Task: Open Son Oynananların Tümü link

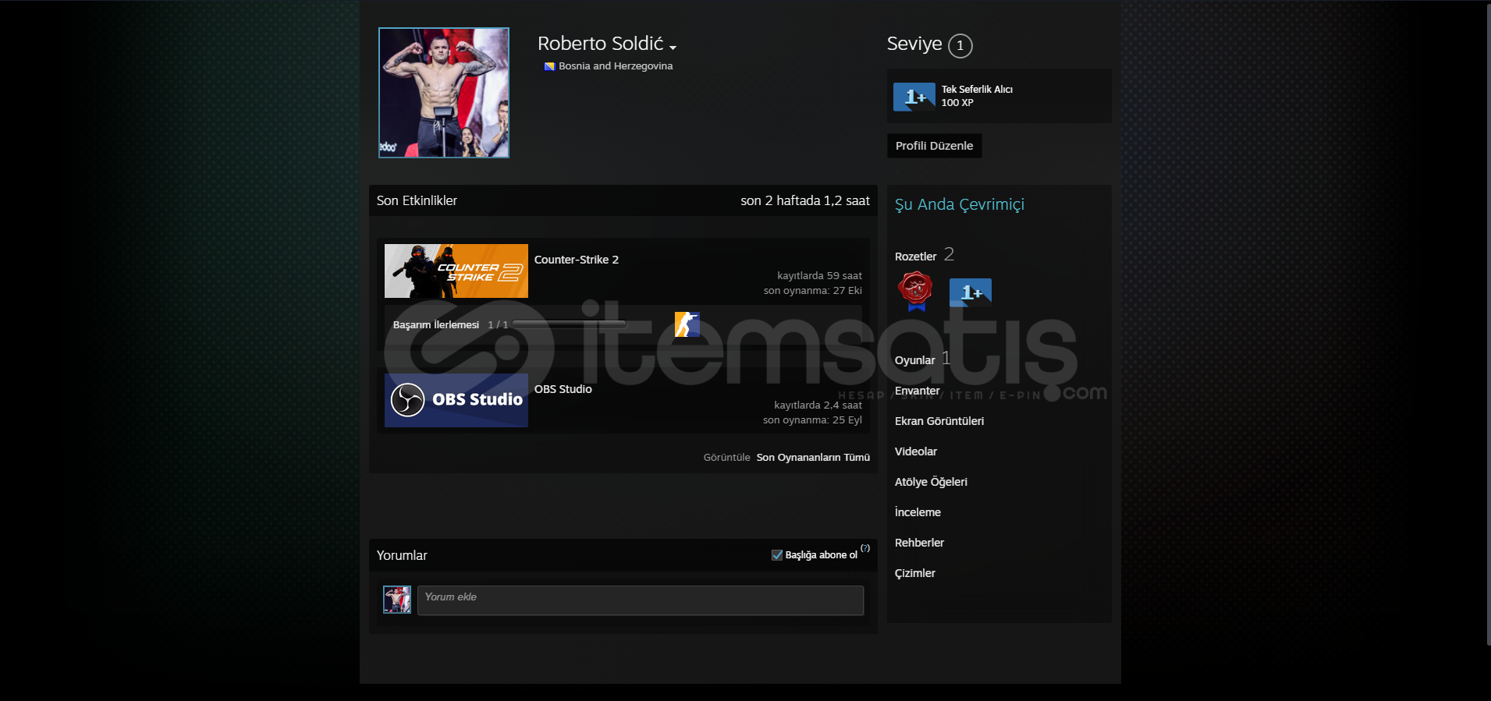Action: coord(812,458)
